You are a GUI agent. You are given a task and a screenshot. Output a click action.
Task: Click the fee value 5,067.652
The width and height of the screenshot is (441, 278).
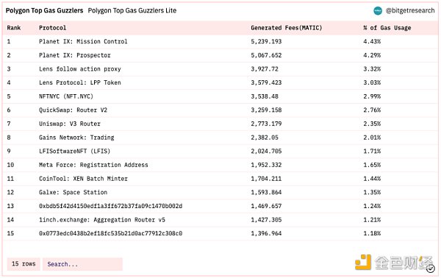pos(266,55)
